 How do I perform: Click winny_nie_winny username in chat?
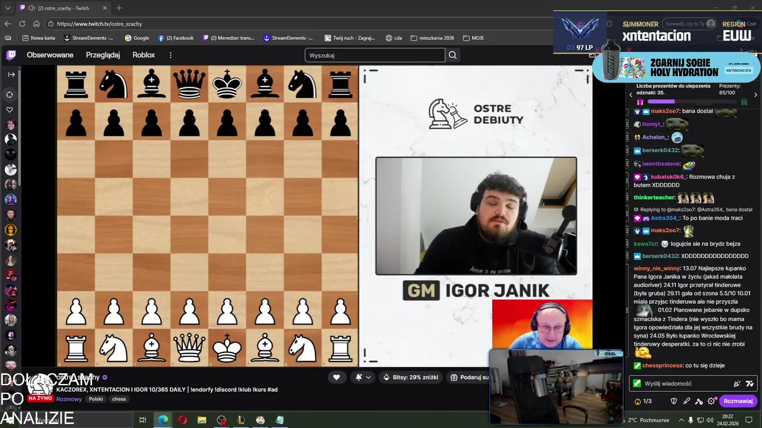coord(657,268)
